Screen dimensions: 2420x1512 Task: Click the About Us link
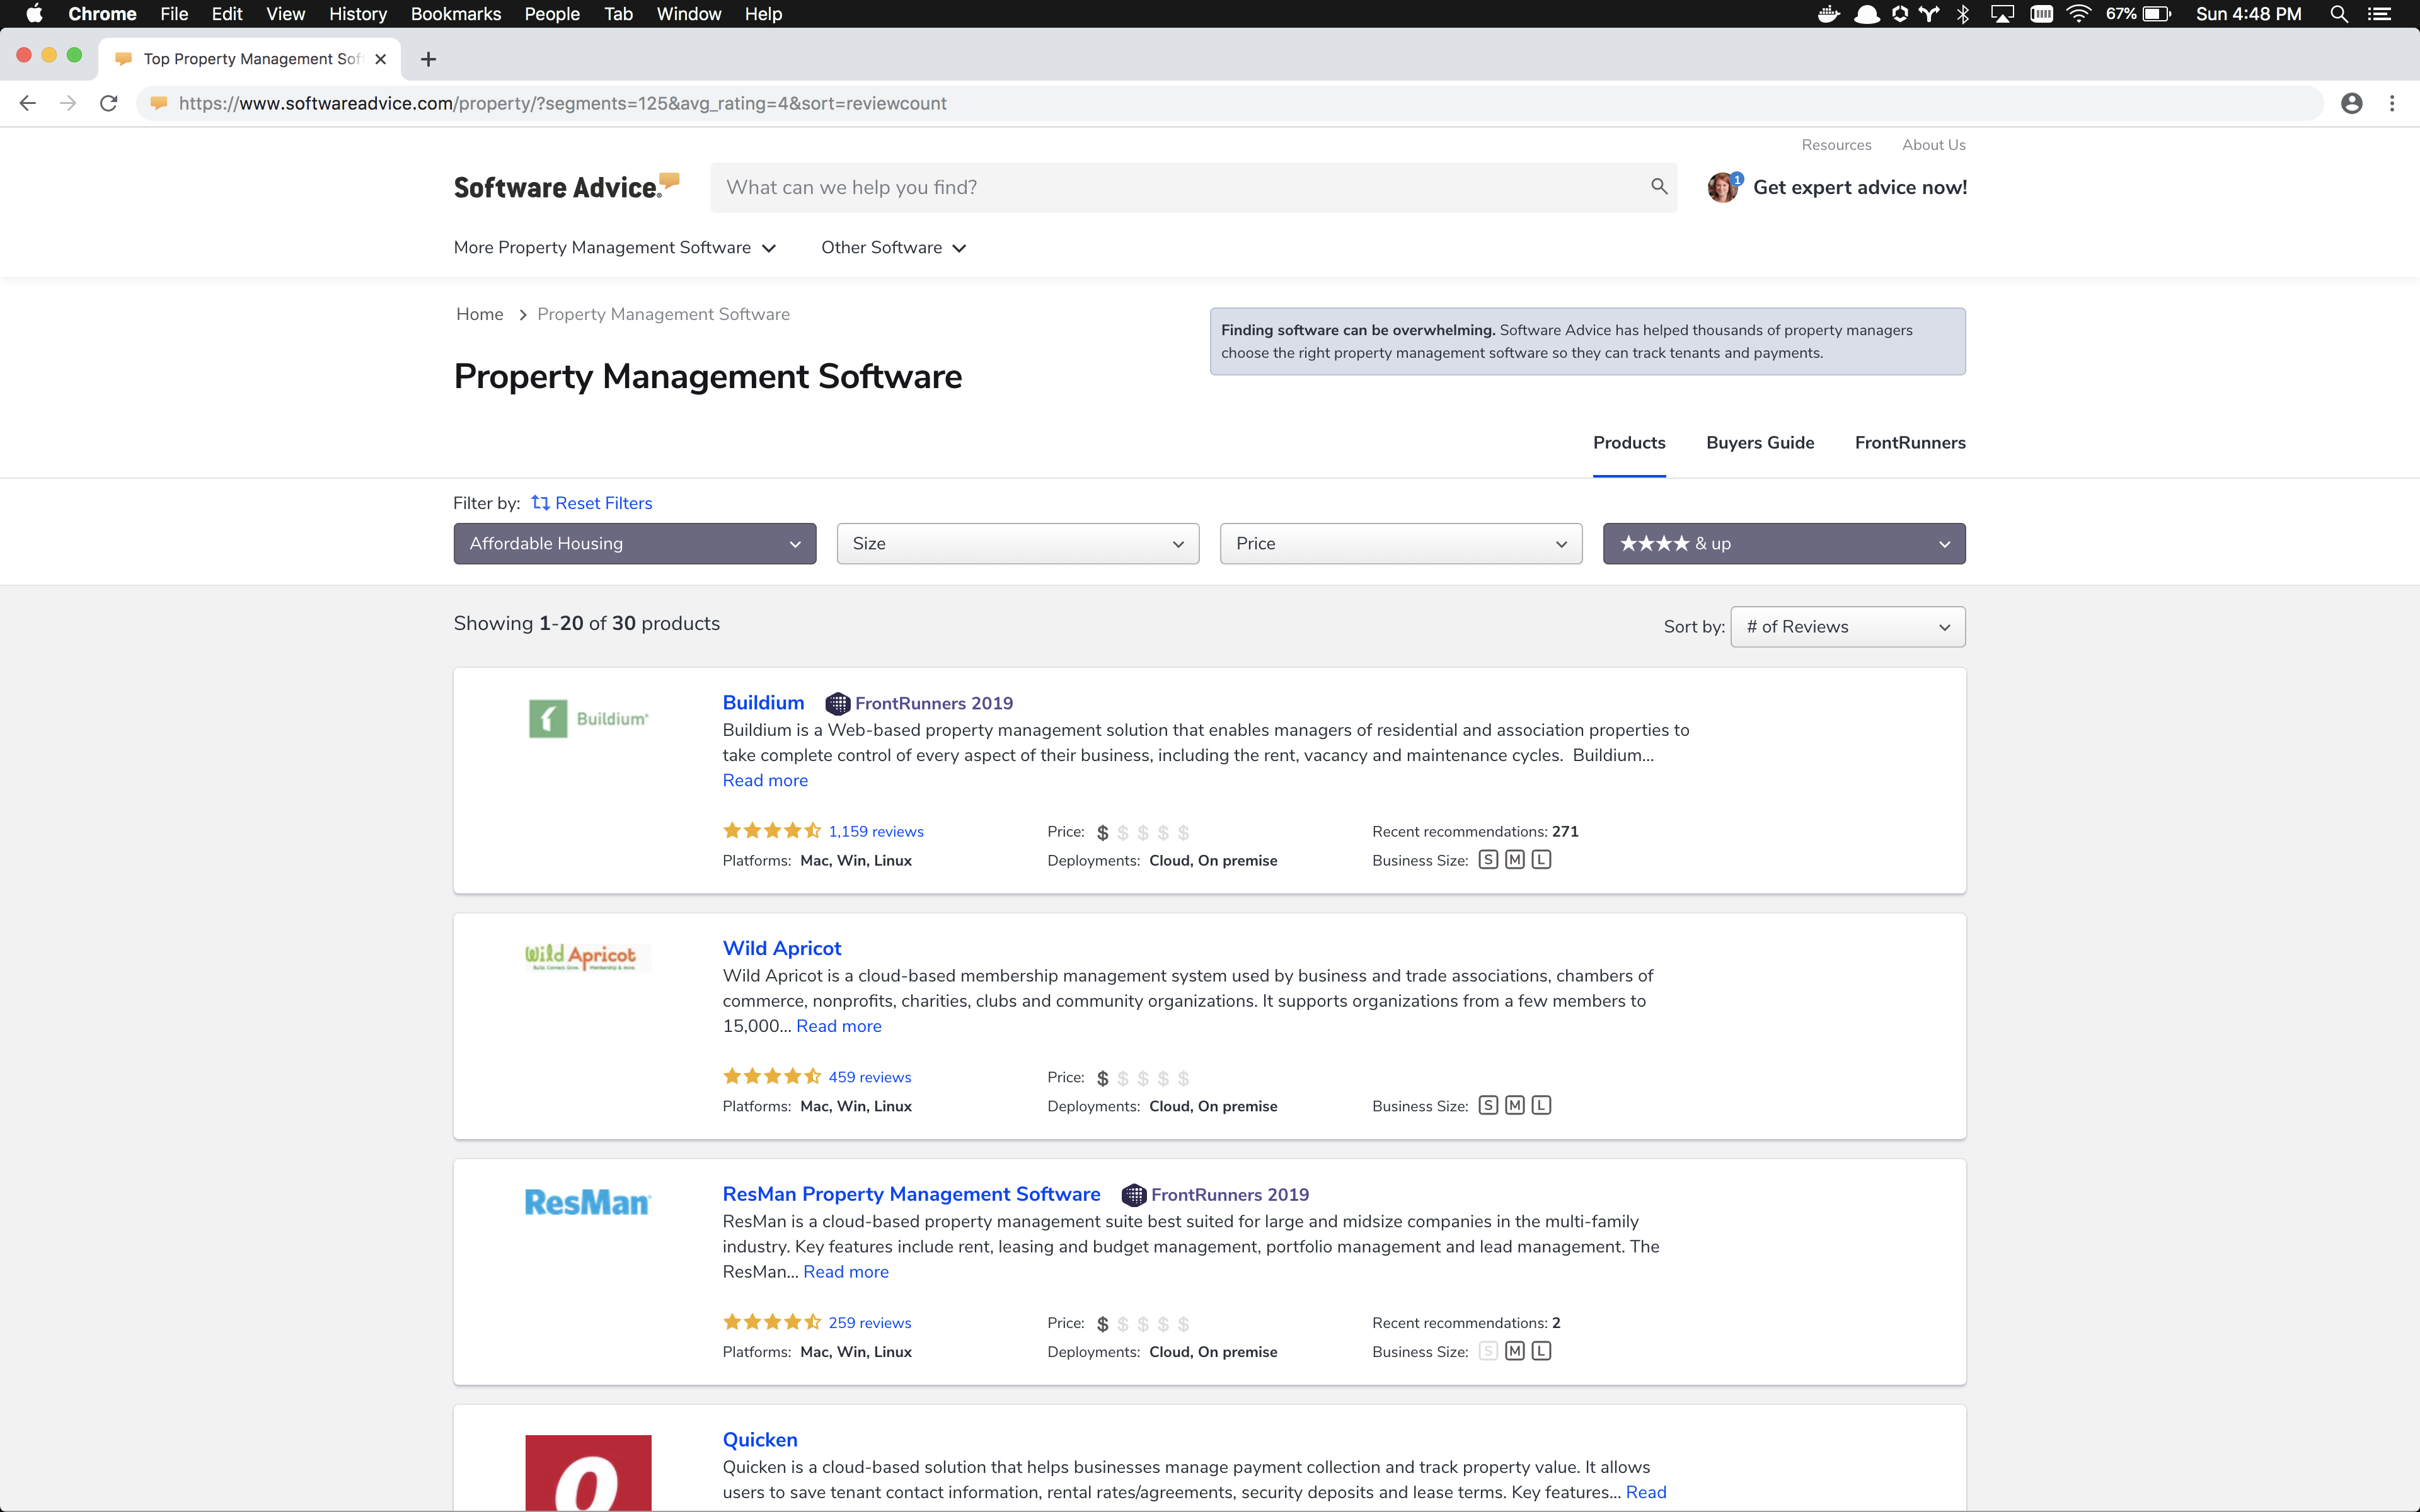pos(1933,145)
